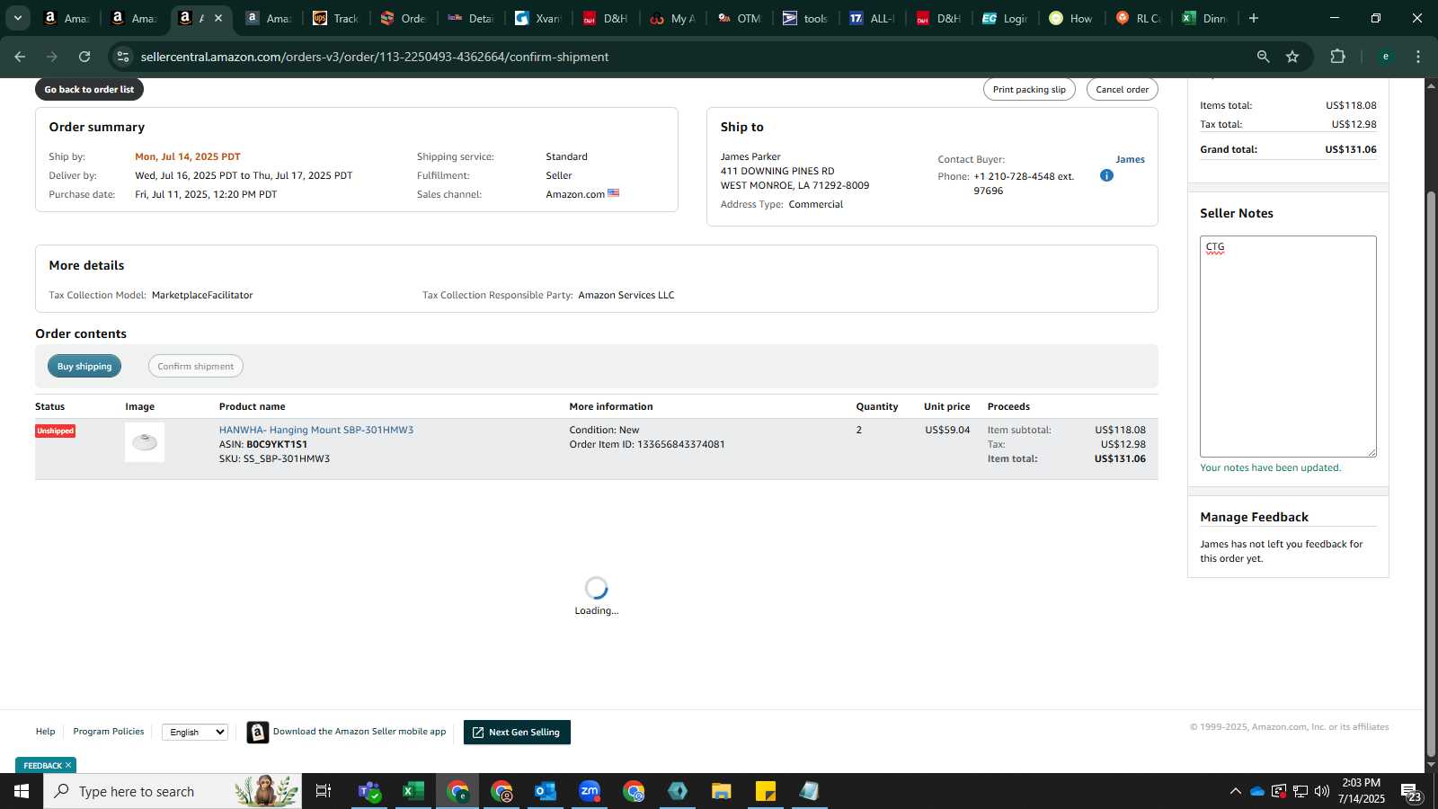The image size is (1438, 809).
Task: Click the page vertical scrollbar
Action: pos(1431,474)
